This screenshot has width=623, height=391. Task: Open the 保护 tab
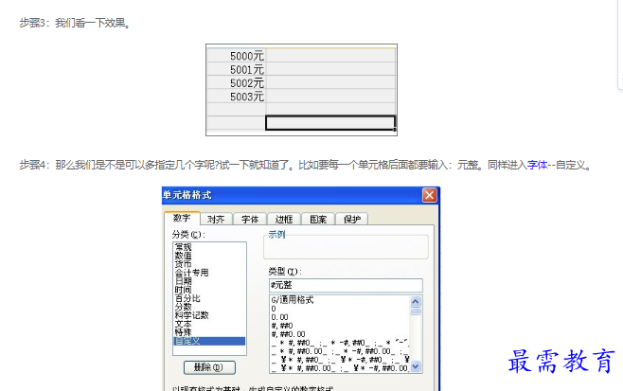pyautogui.click(x=352, y=219)
